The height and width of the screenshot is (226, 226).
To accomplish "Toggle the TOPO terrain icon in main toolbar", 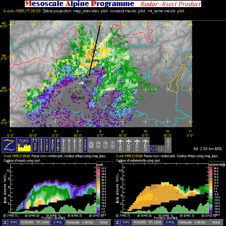I will coord(24,145).
